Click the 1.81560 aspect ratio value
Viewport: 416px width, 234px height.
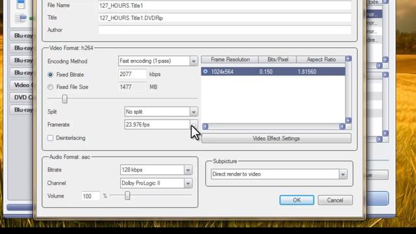pyautogui.click(x=307, y=71)
